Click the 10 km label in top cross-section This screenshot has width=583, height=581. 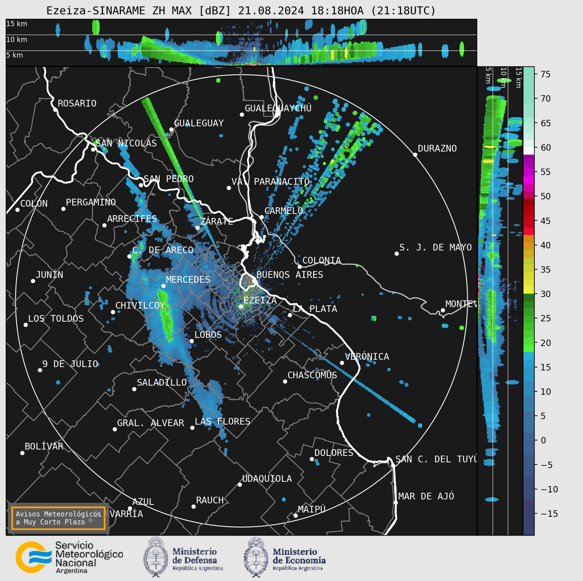[x=17, y=40]
